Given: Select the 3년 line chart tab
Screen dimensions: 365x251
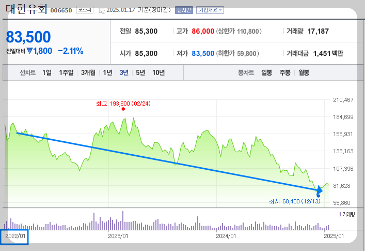Looking at the screenshot, I should pos(124,72).
